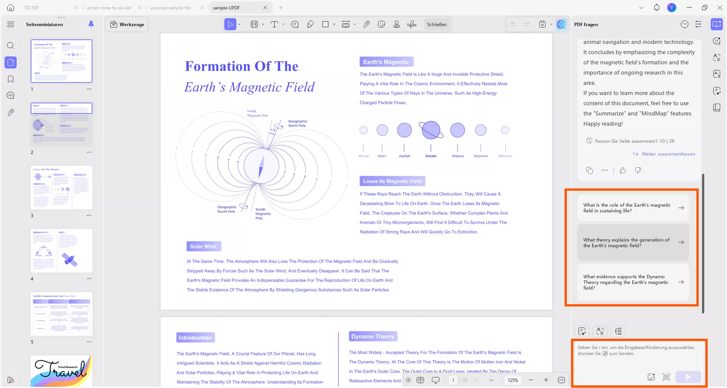Screen dimensions: 727x388
Task: Select page 4 thumbnail
Action: tap(61, 251)
